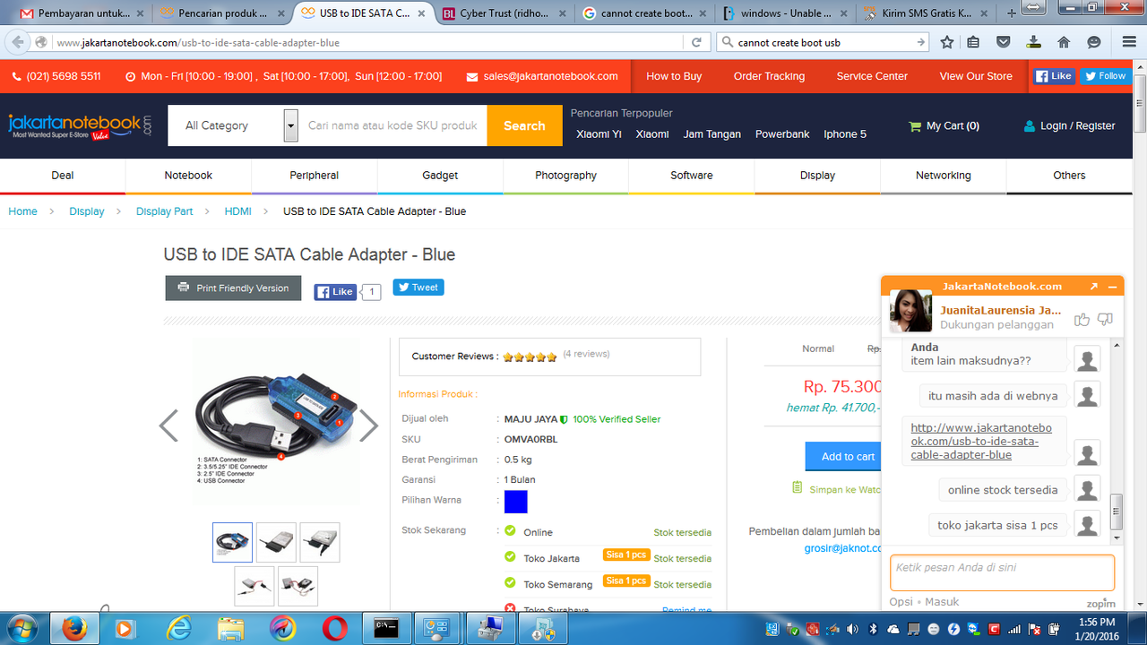Open My Cart (0)
This screenshot has height=645, width=1147.
click(x=944, y=126)
